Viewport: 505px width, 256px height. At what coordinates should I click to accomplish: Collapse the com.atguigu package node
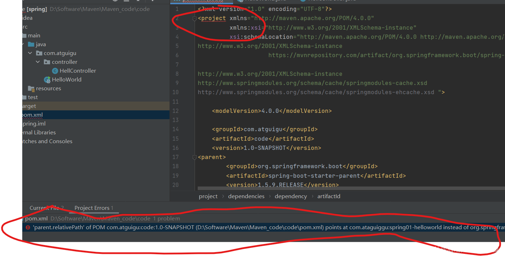(x=30, y=53)
